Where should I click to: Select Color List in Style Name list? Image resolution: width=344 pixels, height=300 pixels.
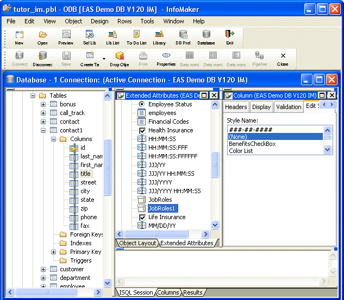[x=241, y=151]
